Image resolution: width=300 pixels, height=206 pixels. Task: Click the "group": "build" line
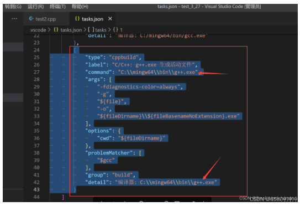pyautogui.click(x=110, y=175)
